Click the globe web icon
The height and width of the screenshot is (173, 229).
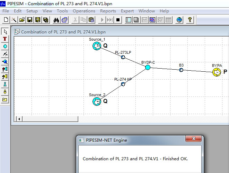[179, 20]
